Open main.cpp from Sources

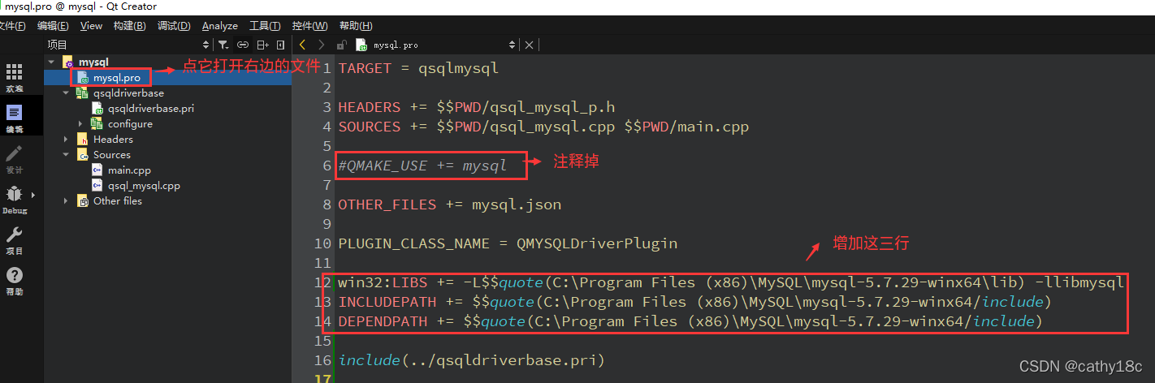[129, 170]
